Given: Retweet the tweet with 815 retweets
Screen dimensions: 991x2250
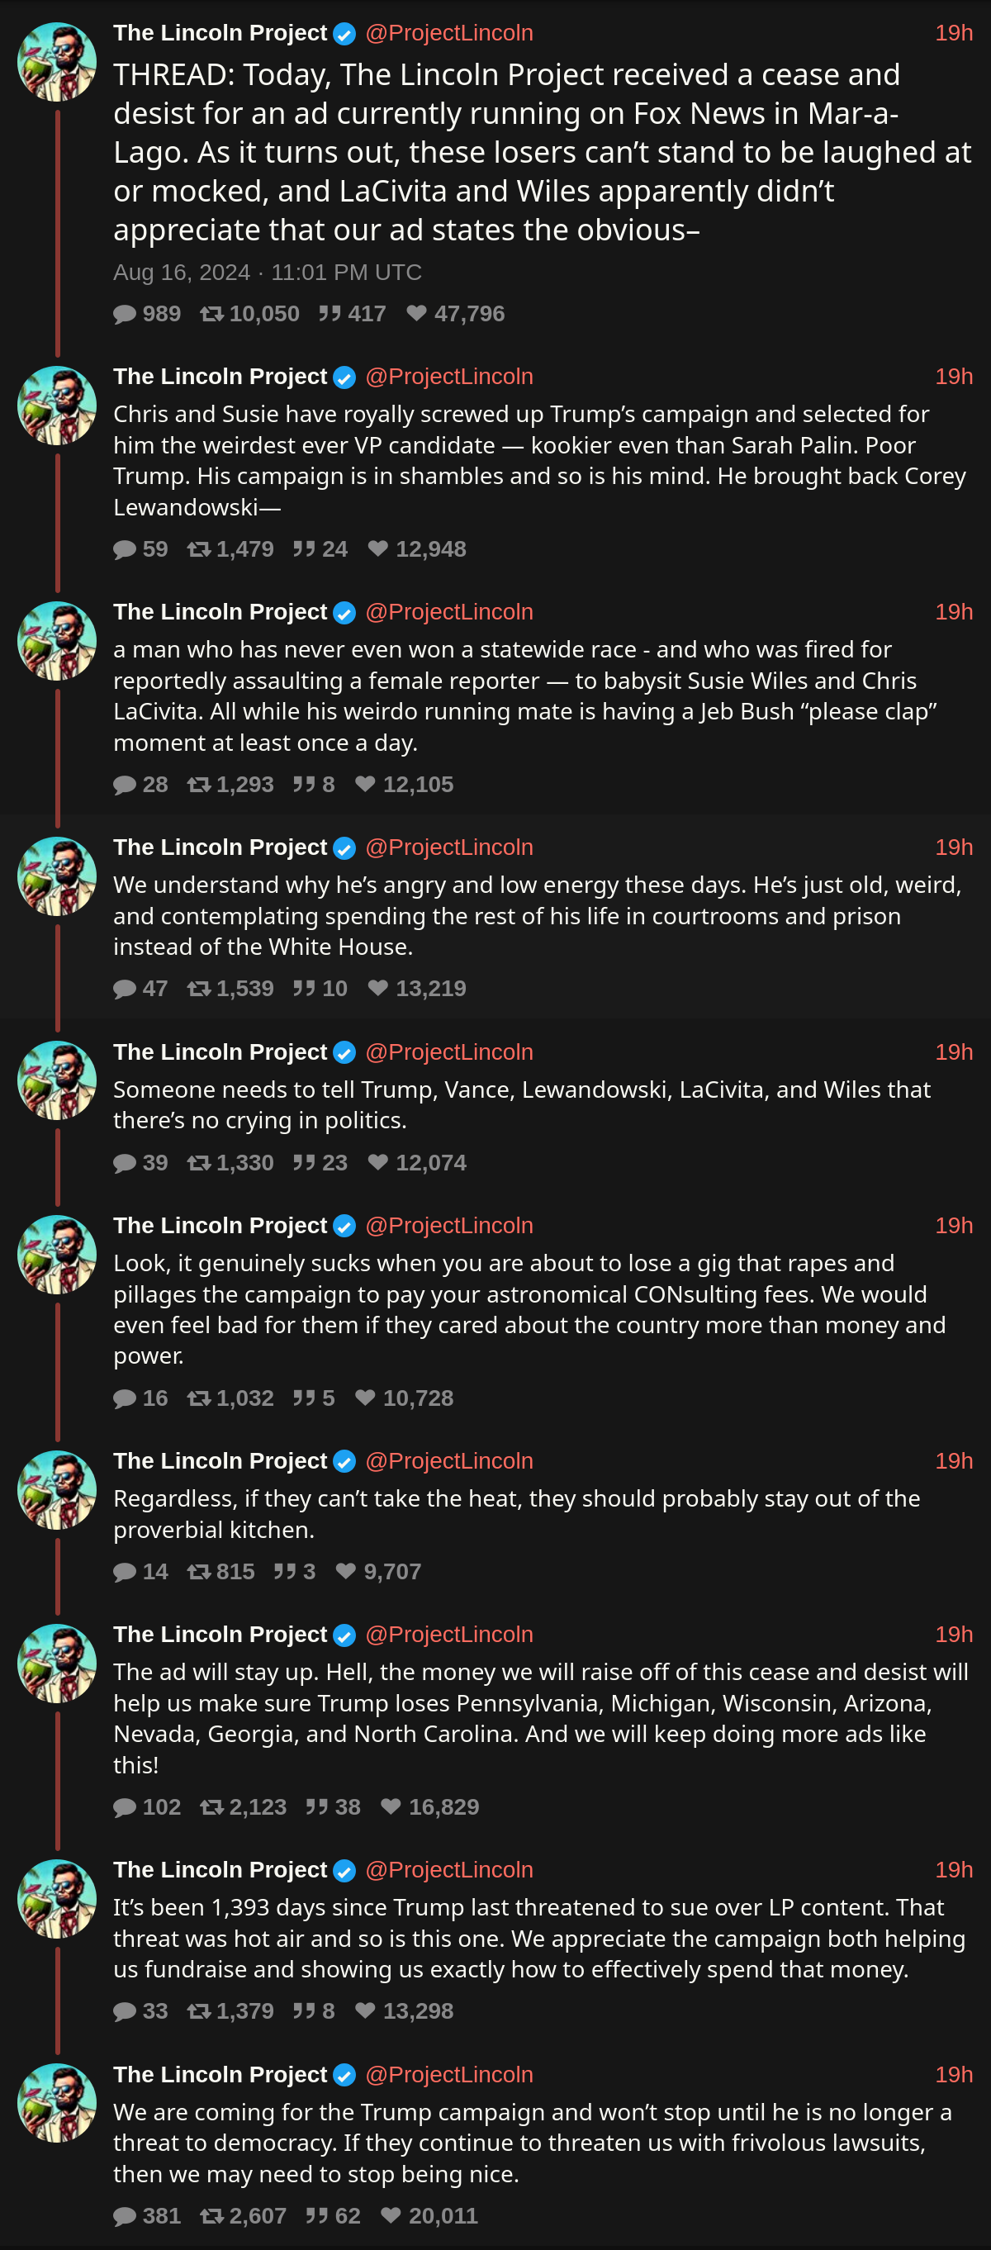Looking at the screenshot, I should (198, 1572).
